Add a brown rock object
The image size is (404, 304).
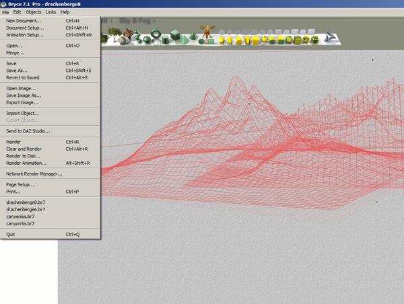pyautogui.click(x=128, y=33)
